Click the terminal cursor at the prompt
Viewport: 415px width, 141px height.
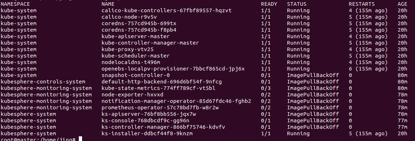[81, 139]
